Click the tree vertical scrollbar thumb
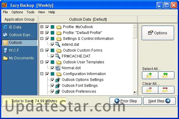179x119 pixels. point(135,33)
